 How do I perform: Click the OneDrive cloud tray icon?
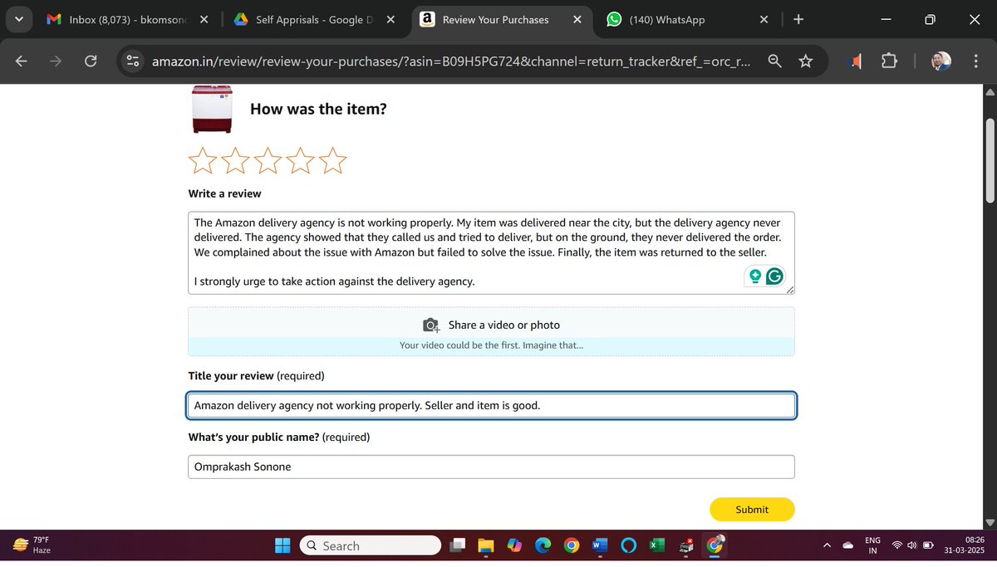pyautogui.click(x=848, y=545)
